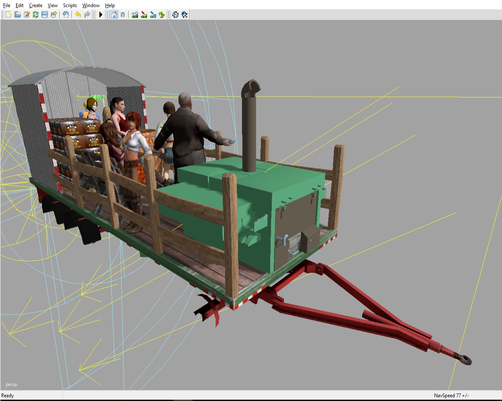Undo the last action with yellow arrow
The width and height of the screenshot is (502, 401).
point(78,14)
